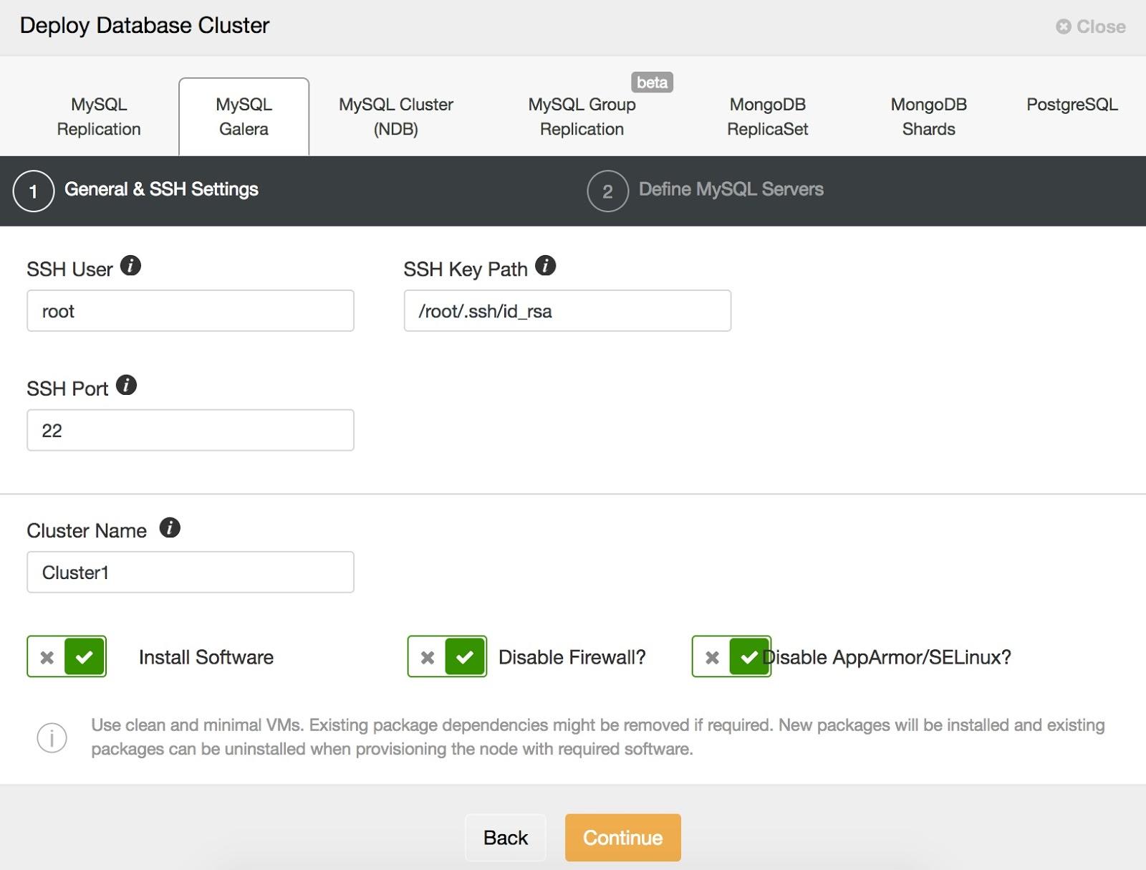Focus the SSH User input field
This screenshot has width=1146, height=870.
click(x=191, y=311)
